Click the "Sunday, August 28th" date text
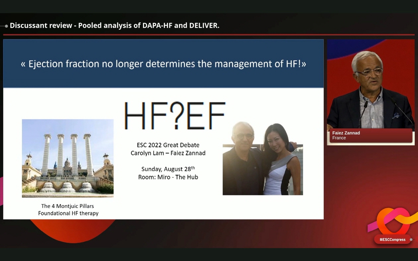Screen dimensions: 418x261 (x=168, y=169)
